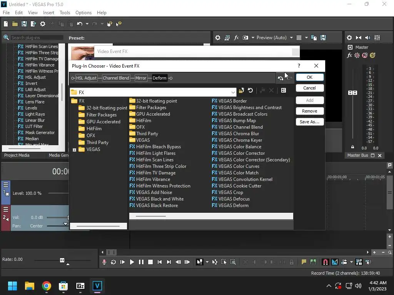Change plug-in list view mode

284,90
